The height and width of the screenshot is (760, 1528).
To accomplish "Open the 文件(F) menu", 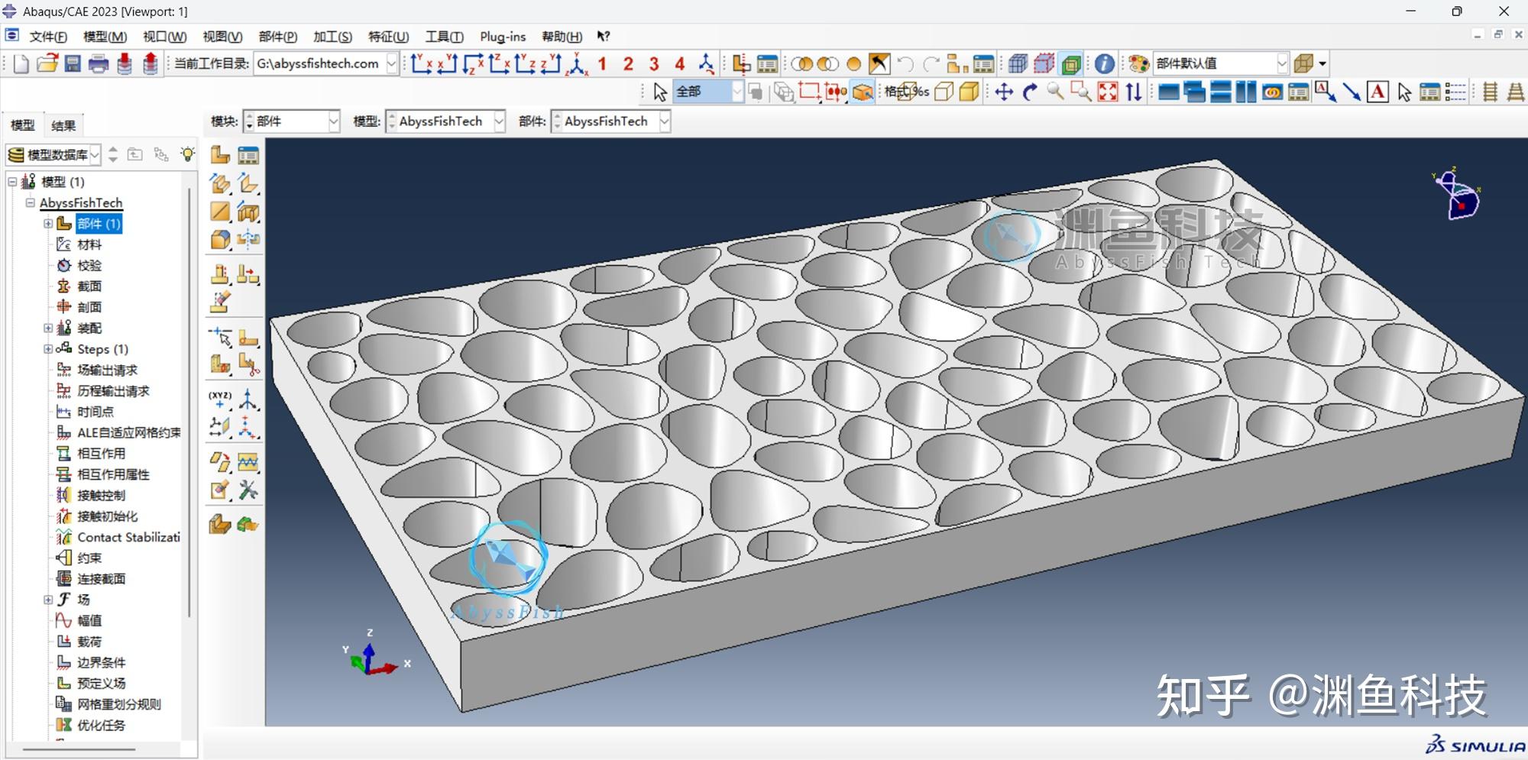I will point(48,37).
